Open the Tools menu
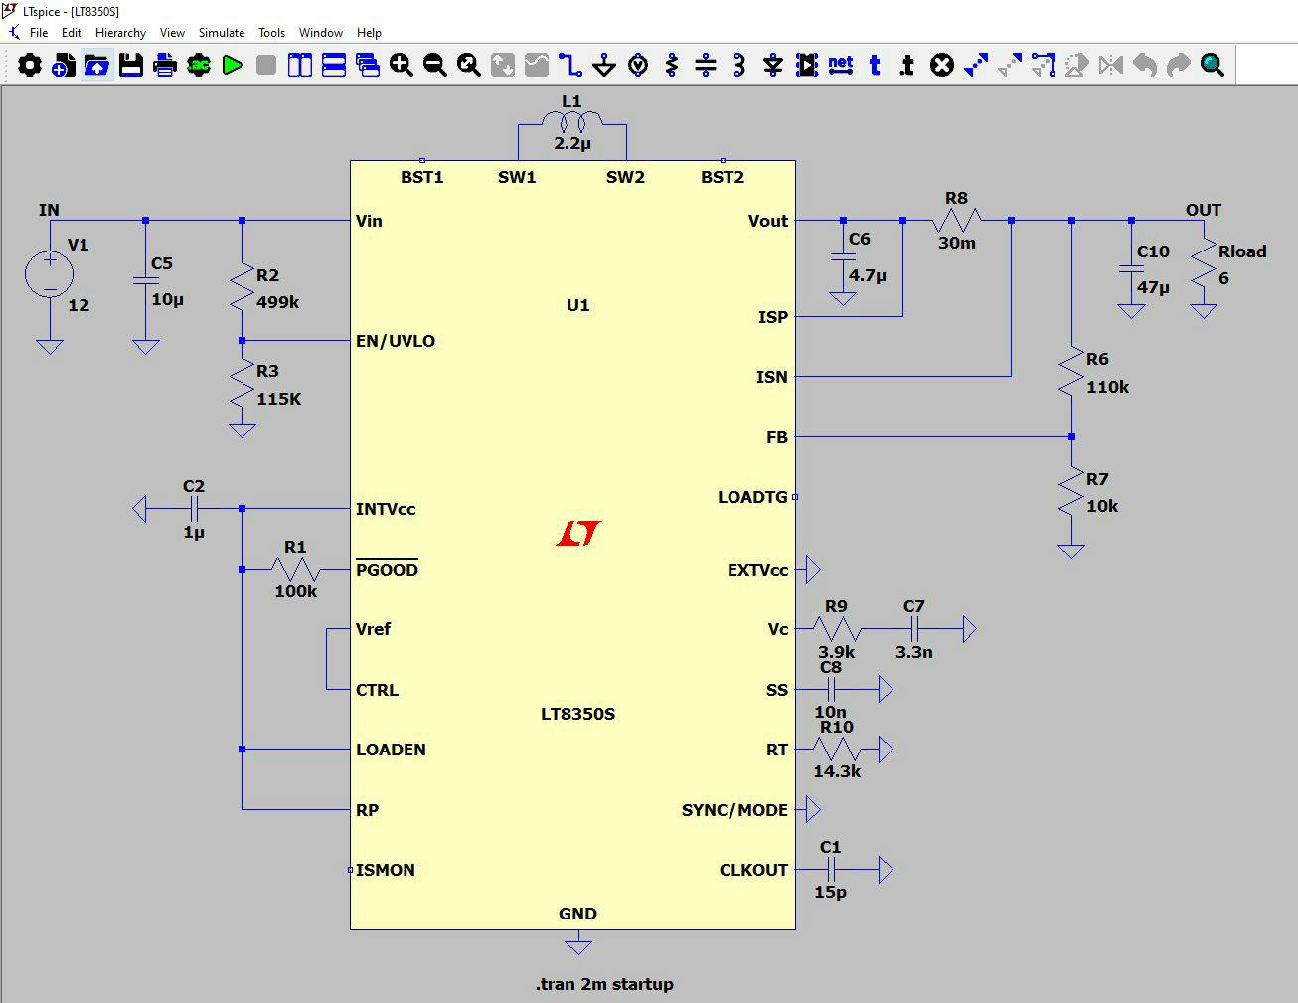 [271, 32]
